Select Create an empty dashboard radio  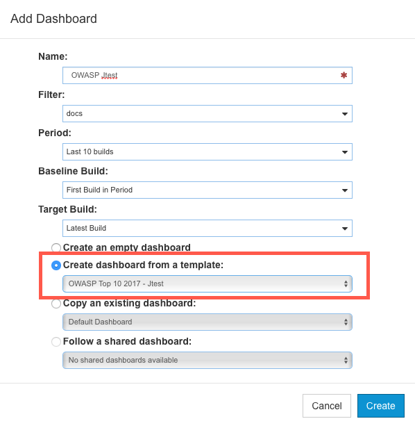pyautogui.click(x=56, y=248)
